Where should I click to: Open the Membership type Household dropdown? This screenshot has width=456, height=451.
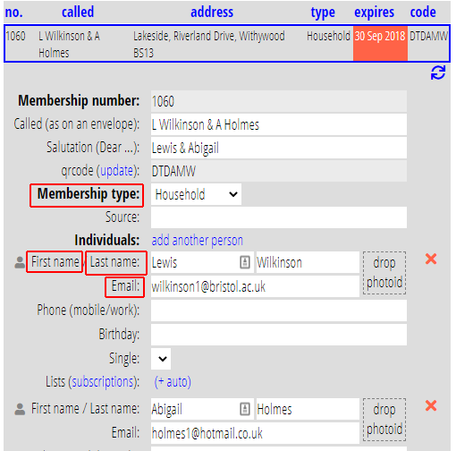pos(196,194)
